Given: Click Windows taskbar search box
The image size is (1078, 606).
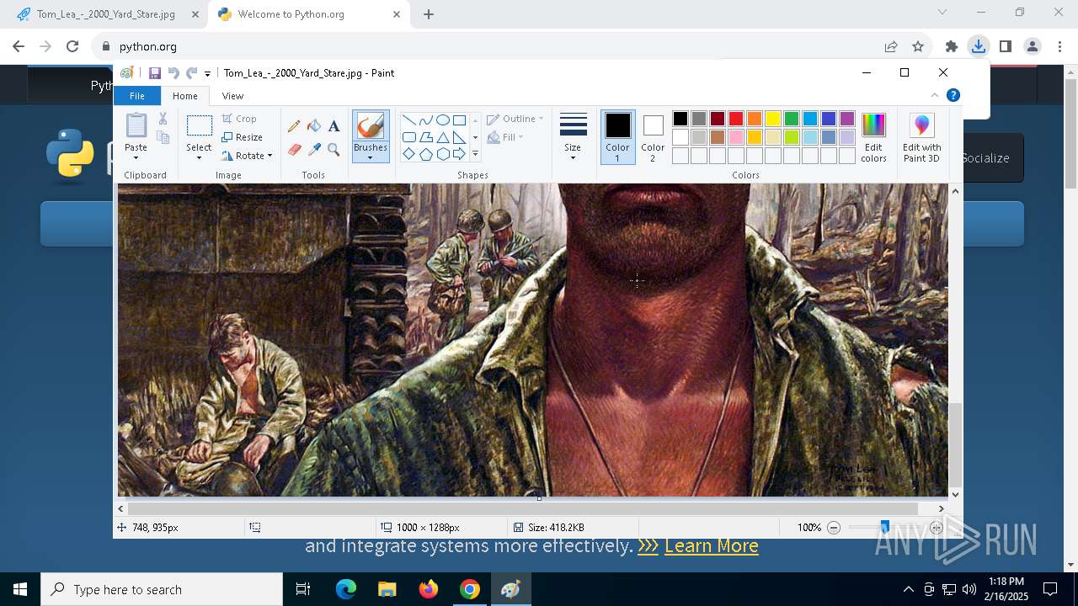Looking at the screenshot, I should (162, 589).
